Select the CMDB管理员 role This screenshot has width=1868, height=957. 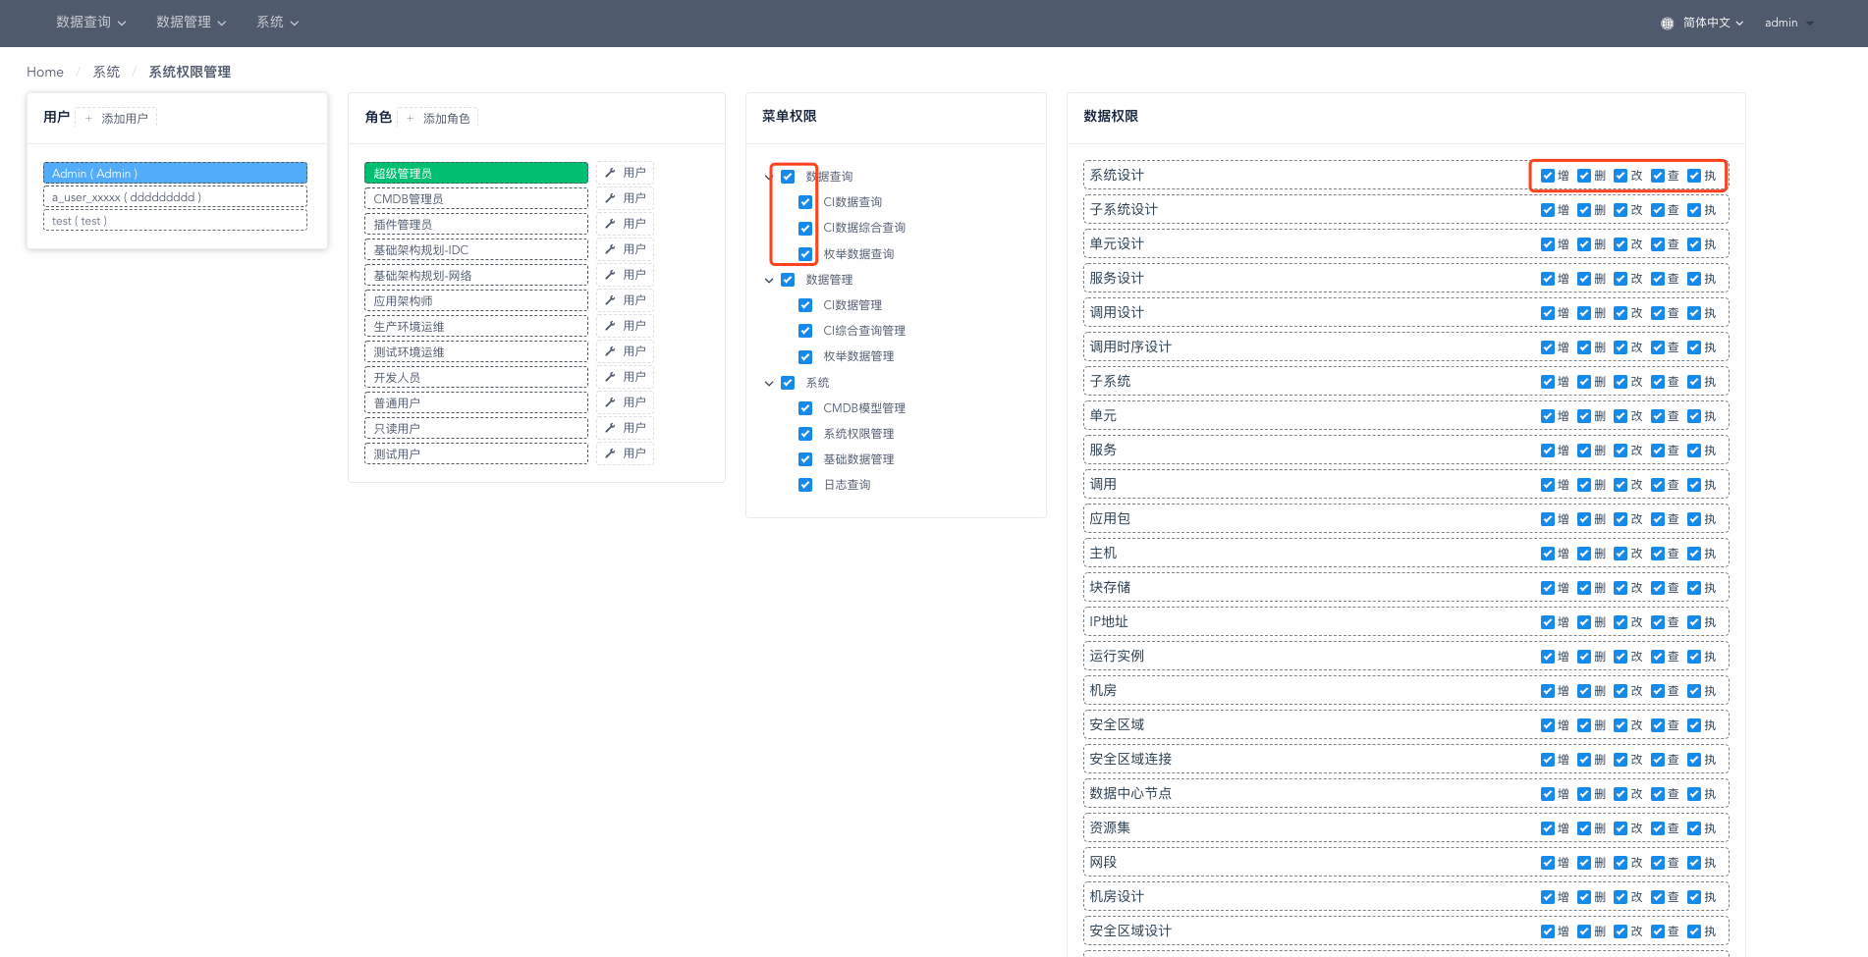tap(476, 198)
